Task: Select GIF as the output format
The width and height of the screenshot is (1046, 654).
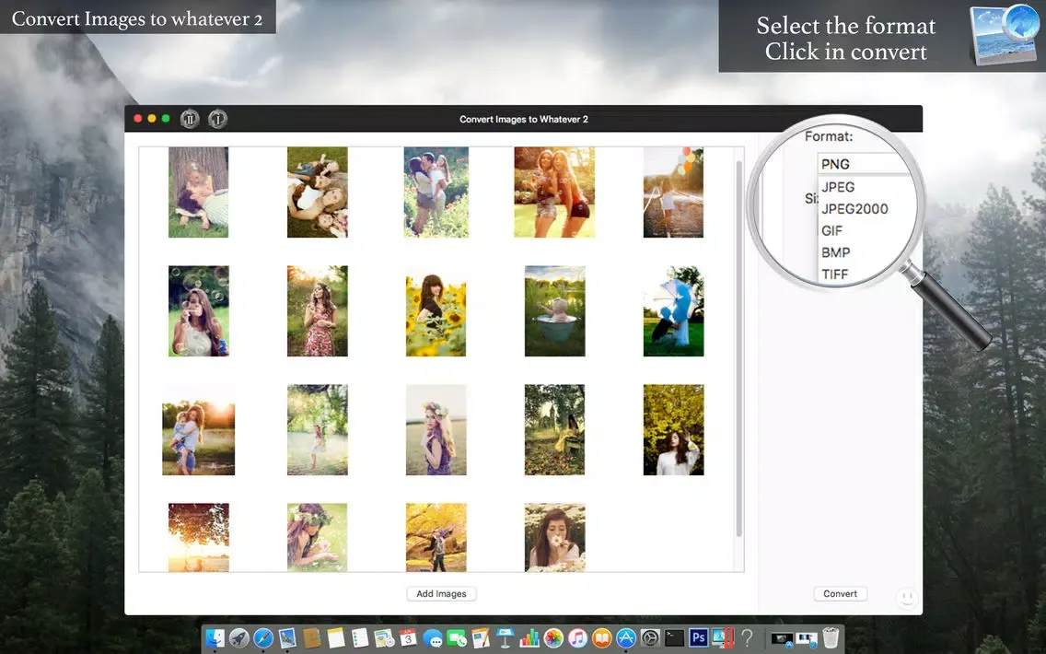Action: [x=831, y=230]
